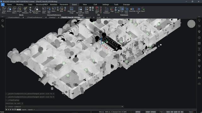This screenshot has width=202, height=113.
Task: Open the Xrefs panel tool
Action: click(x=54, y=9)
